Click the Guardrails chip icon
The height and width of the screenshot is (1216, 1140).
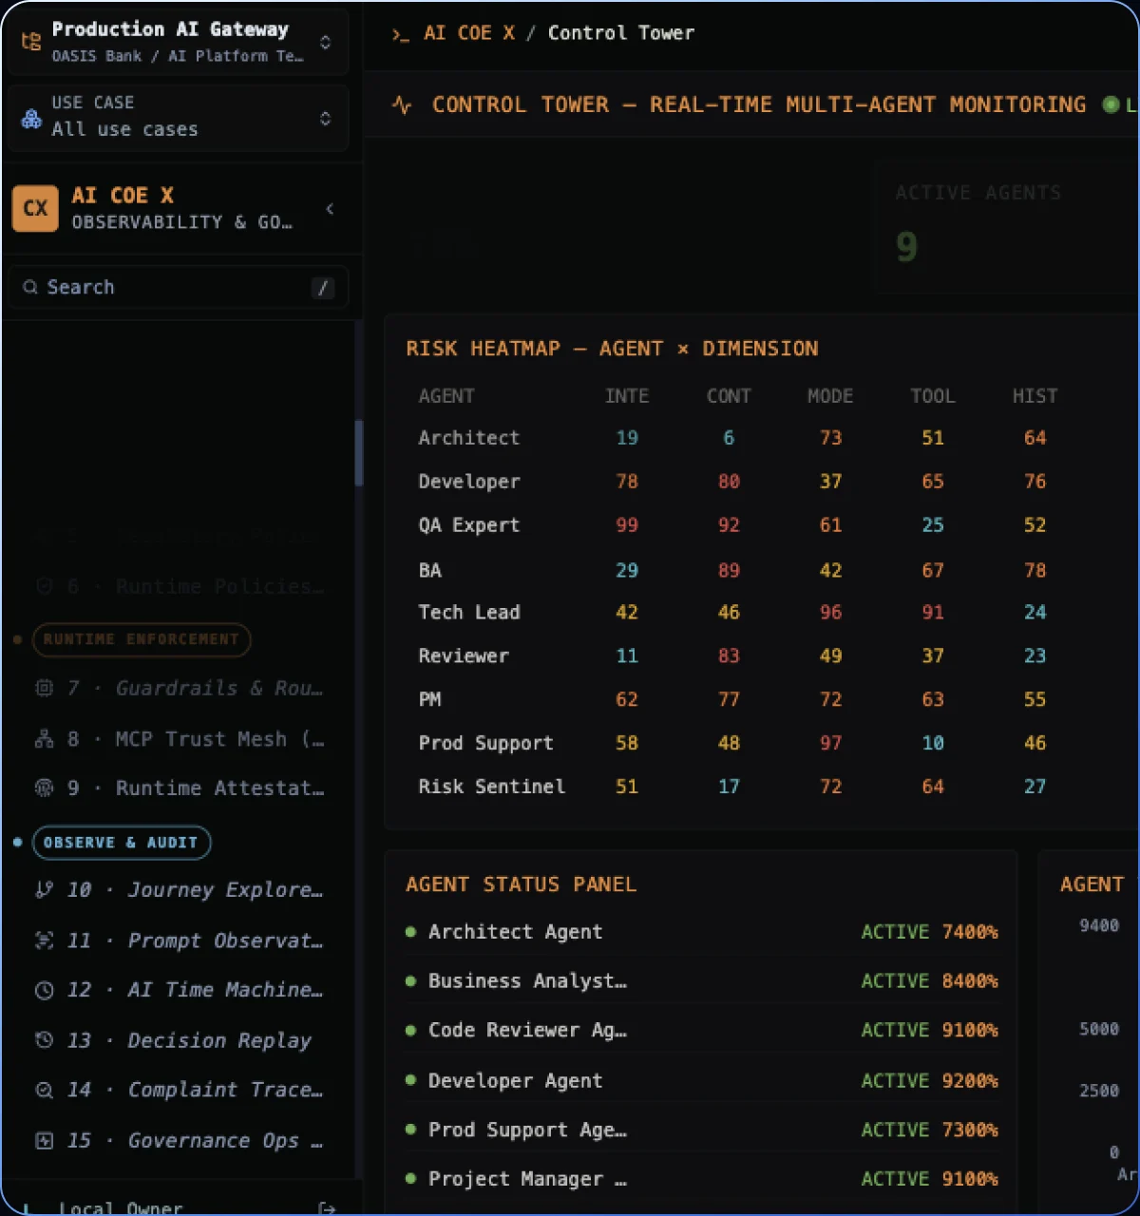click(x=44, y=688)
